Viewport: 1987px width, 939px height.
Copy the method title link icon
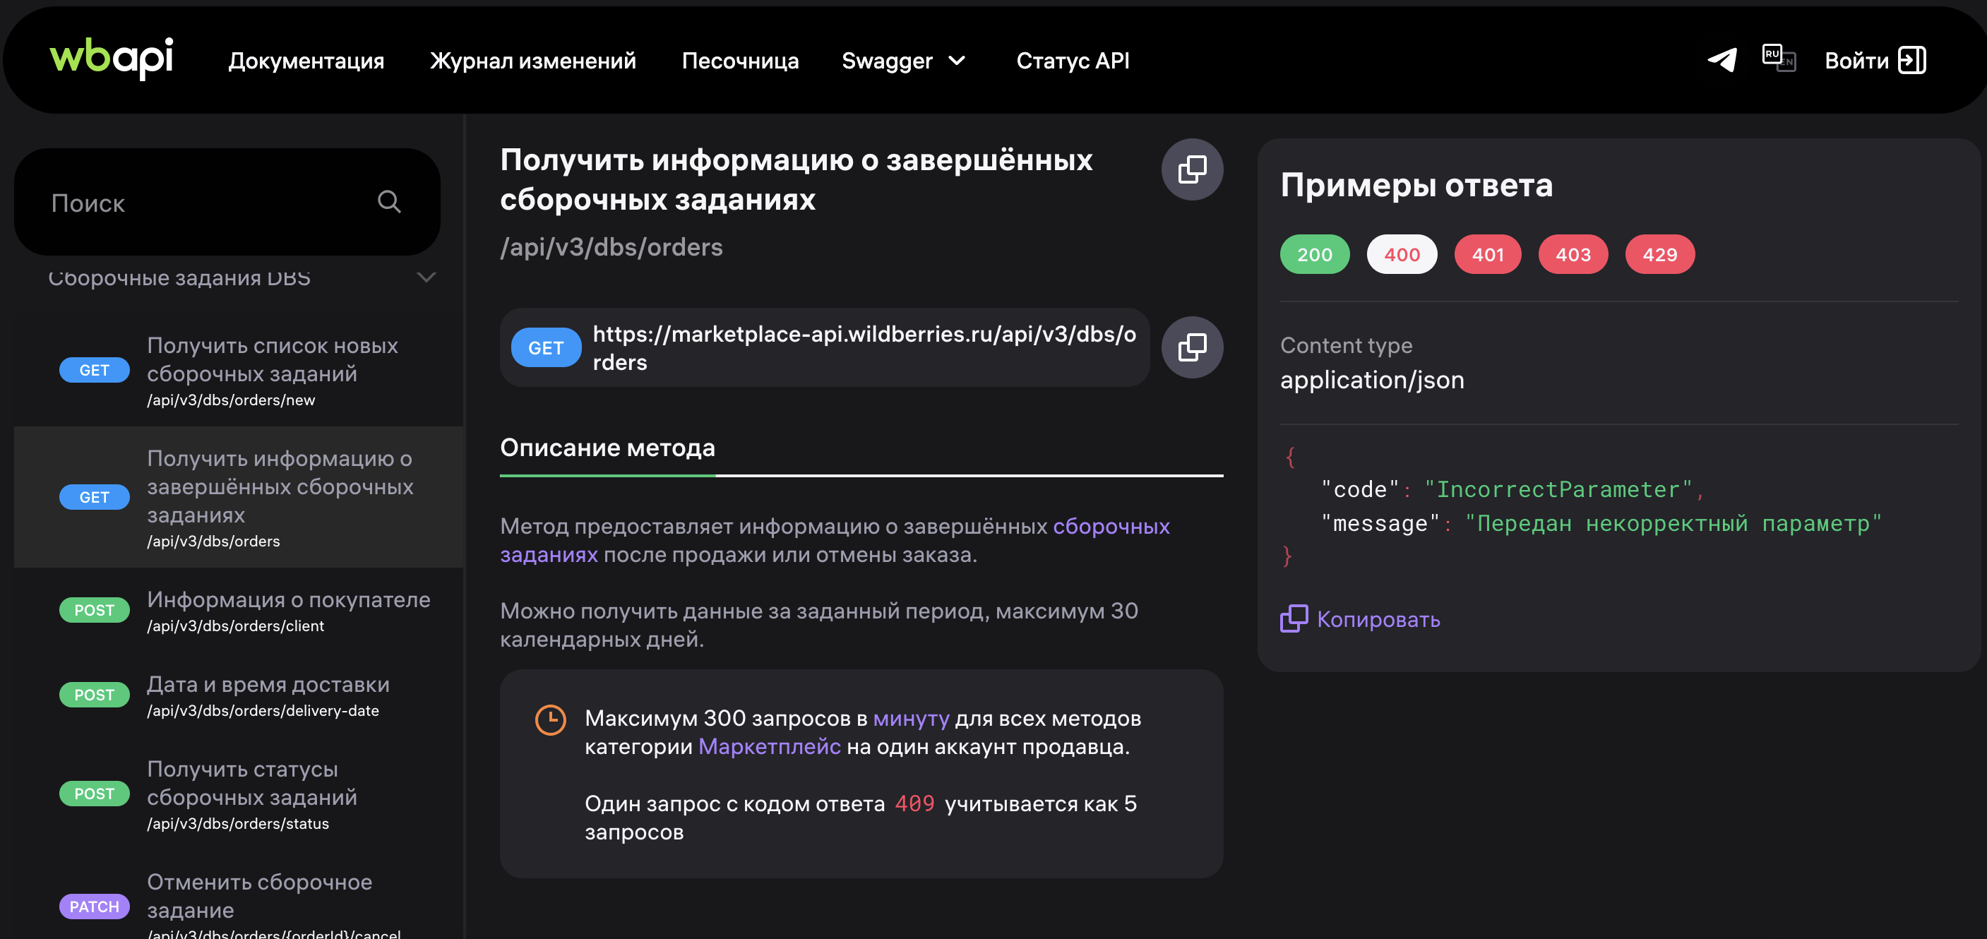1192,169
